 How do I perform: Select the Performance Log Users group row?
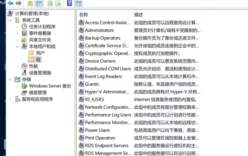point(108,115)
